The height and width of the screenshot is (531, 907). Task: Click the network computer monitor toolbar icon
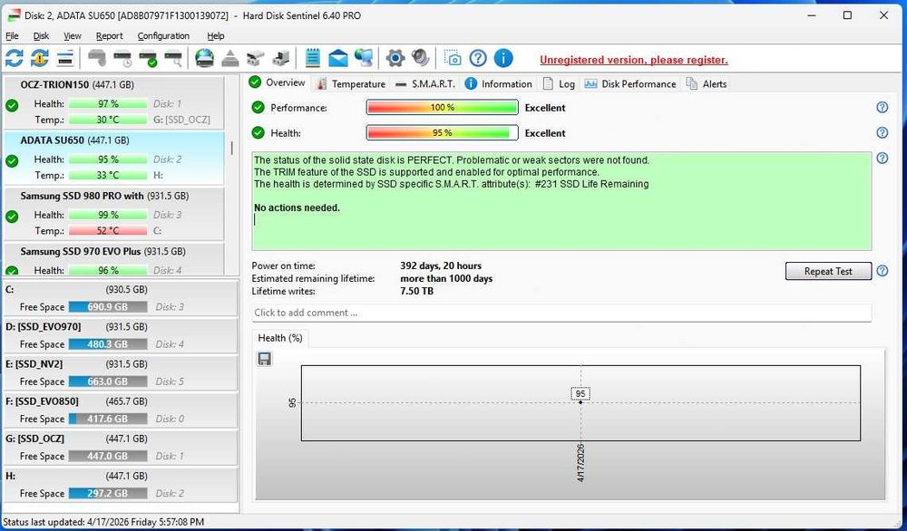pyautogui.click(x=364, y=58)
